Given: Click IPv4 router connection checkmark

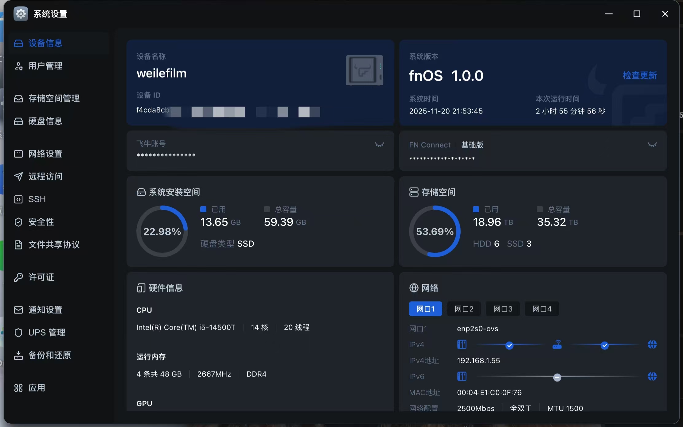Looking at the screenshot, I should (509, 346).
